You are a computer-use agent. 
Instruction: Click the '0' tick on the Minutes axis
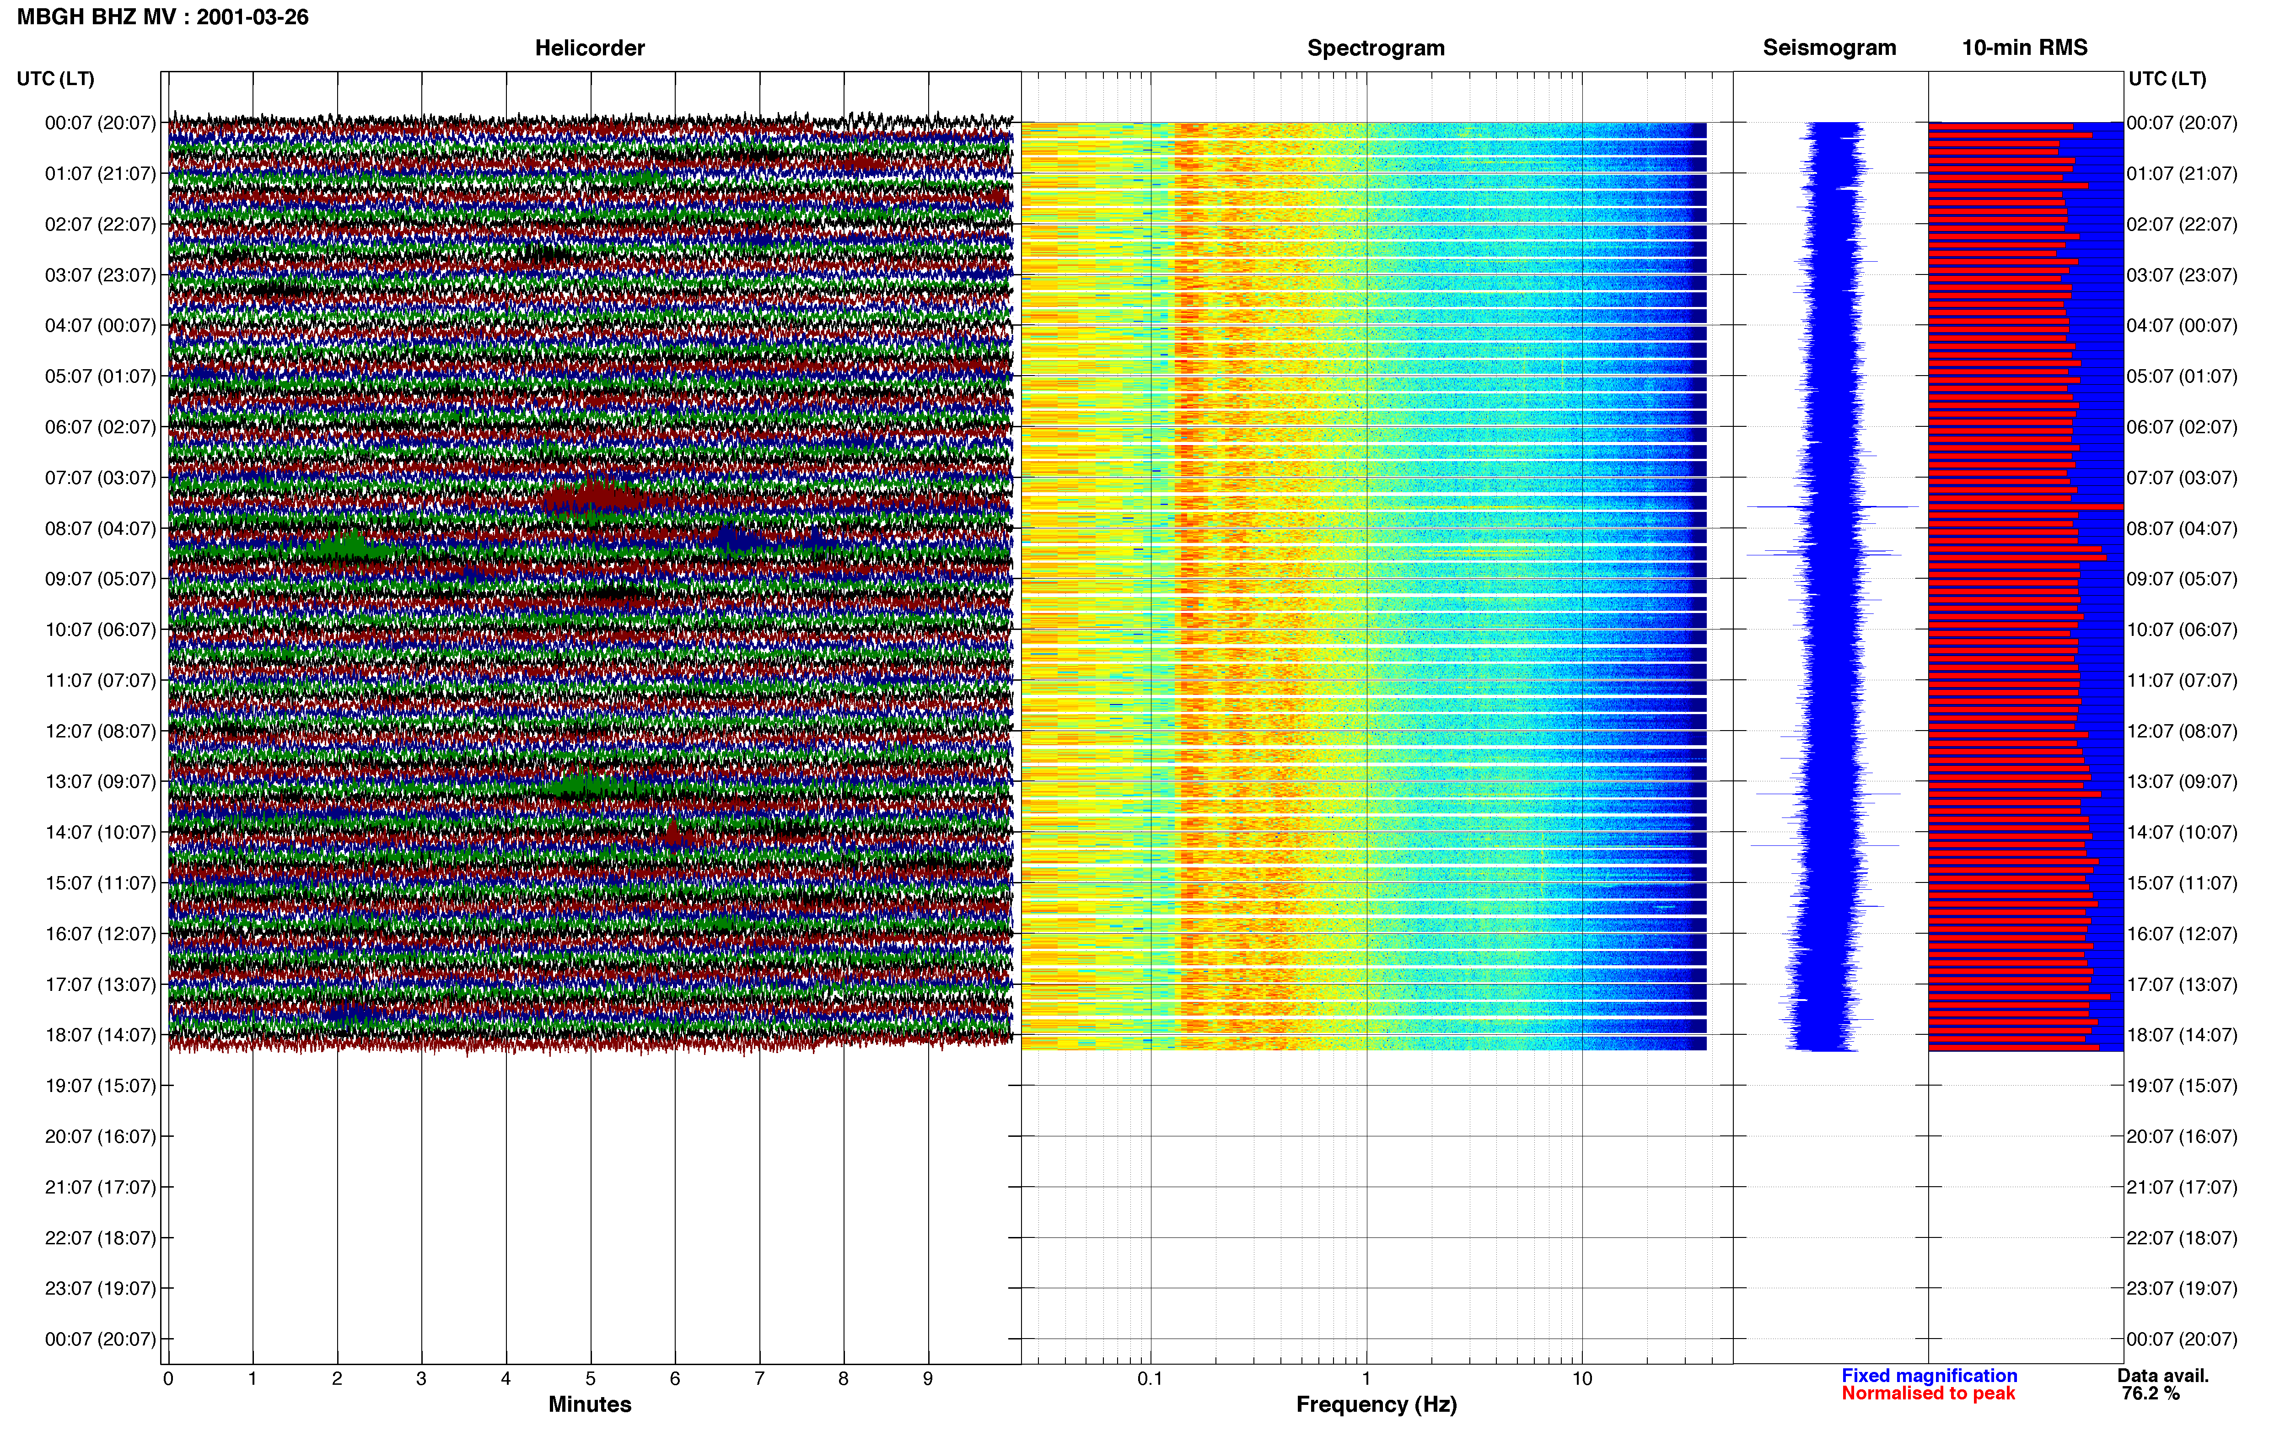pyautogui.click(x=168, y=1379)
